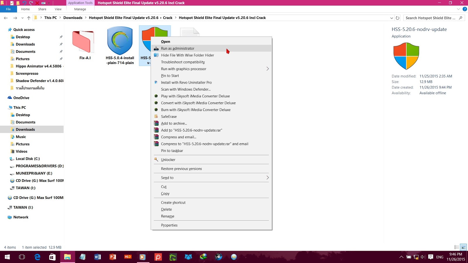The image size is (468, 263).
Task: Open the Recent locations dropdown arrow
Action: 23,18
